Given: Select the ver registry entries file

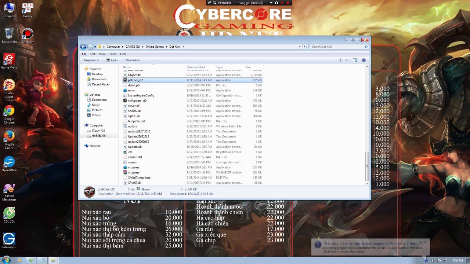Looking at the screenshot, I should (192, 152).
